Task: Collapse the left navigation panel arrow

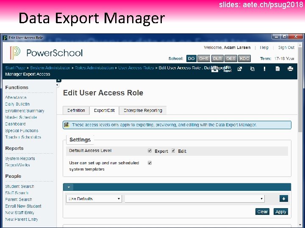Action: [x=57, y=85]
